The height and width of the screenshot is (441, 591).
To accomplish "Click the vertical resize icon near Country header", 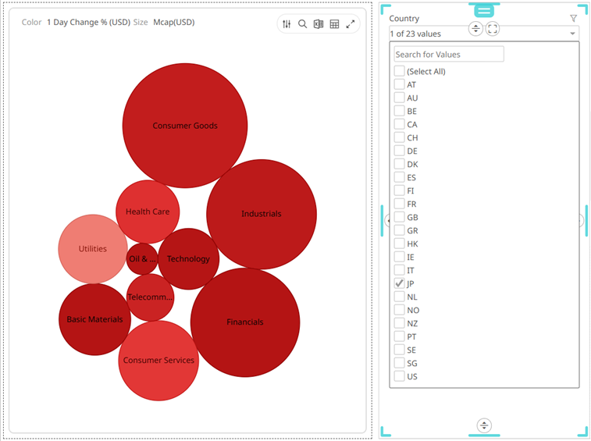I will (475, 29).
